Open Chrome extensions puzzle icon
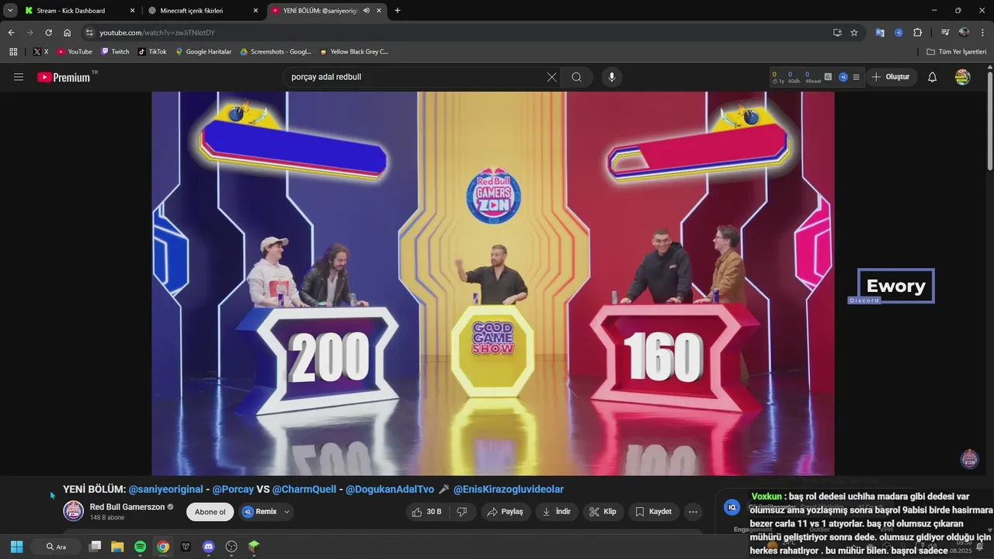The height and width of the screenshot is (559, 994). (x=917, y=33)
